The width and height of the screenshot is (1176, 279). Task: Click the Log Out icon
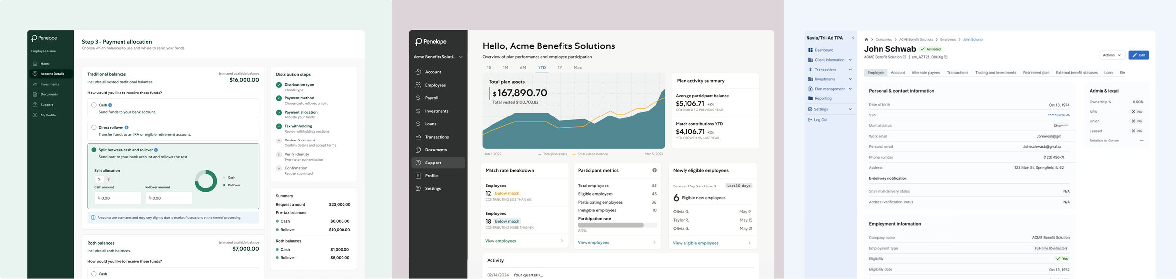point(810,120)
